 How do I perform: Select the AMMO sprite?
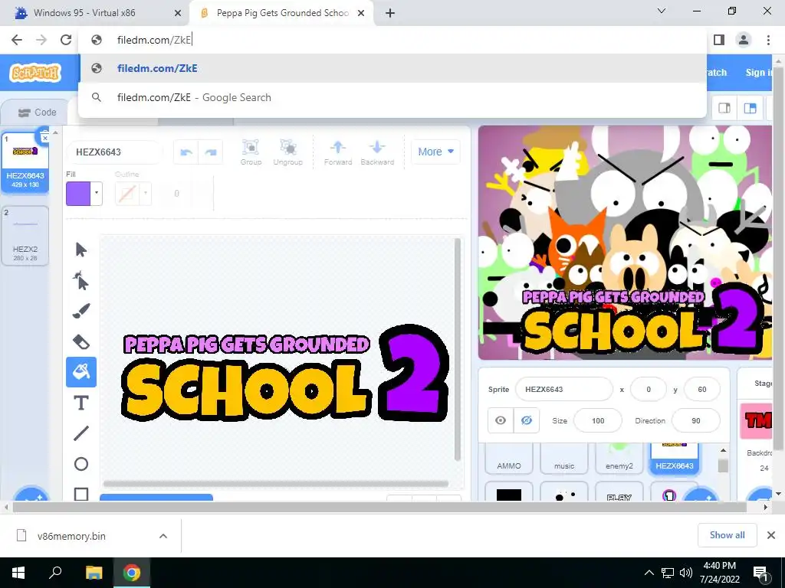coord(509,458)
